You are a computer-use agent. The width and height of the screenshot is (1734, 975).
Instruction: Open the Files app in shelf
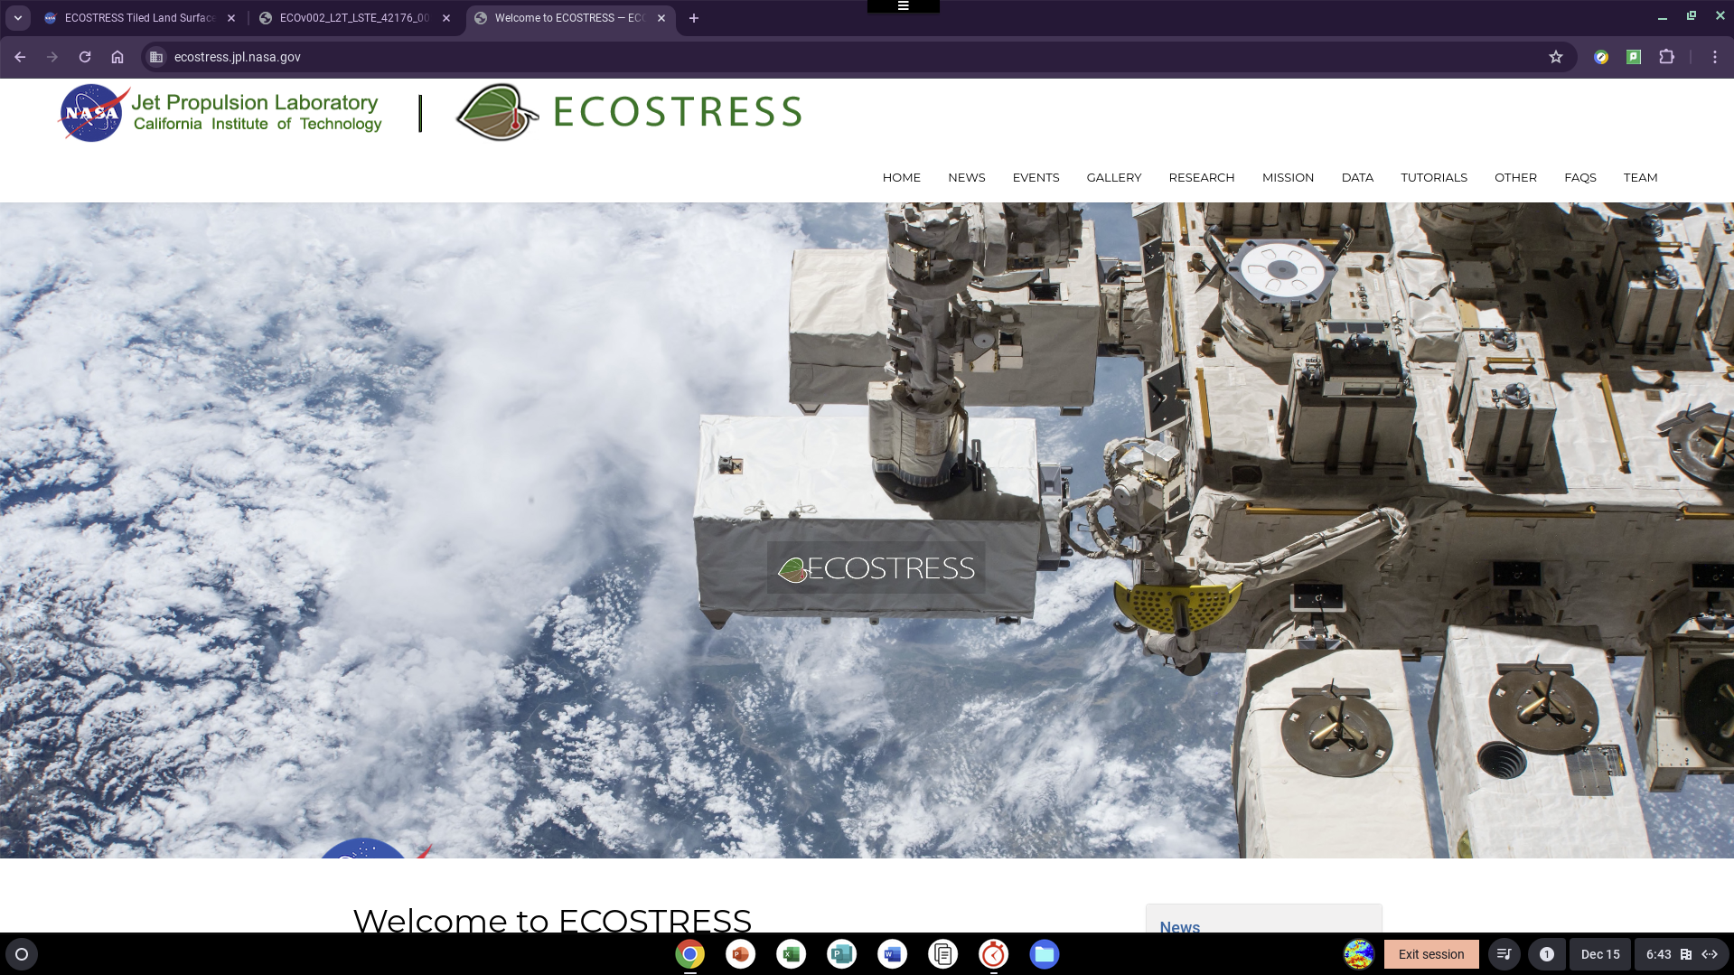(1044, 954)
